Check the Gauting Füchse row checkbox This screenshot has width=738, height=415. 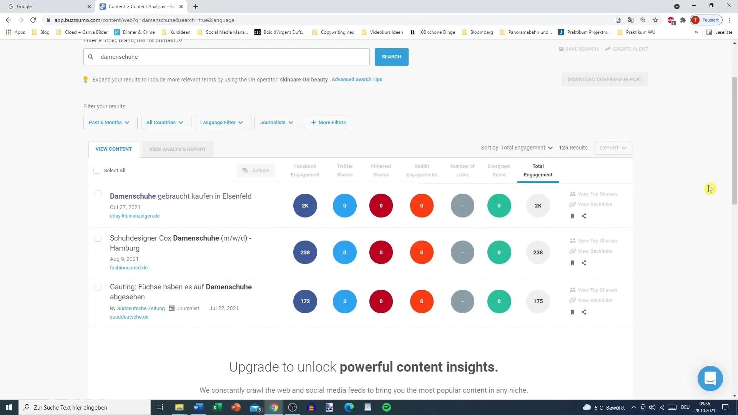98,287
